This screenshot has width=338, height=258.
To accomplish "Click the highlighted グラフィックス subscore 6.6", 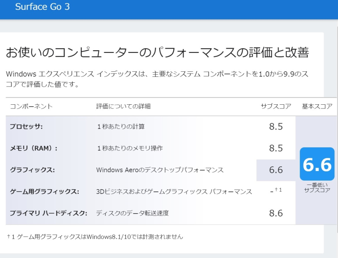I will 276,170.
